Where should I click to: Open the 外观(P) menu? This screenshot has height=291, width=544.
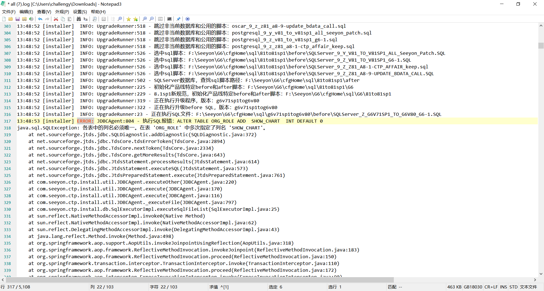tap(62, 12)
